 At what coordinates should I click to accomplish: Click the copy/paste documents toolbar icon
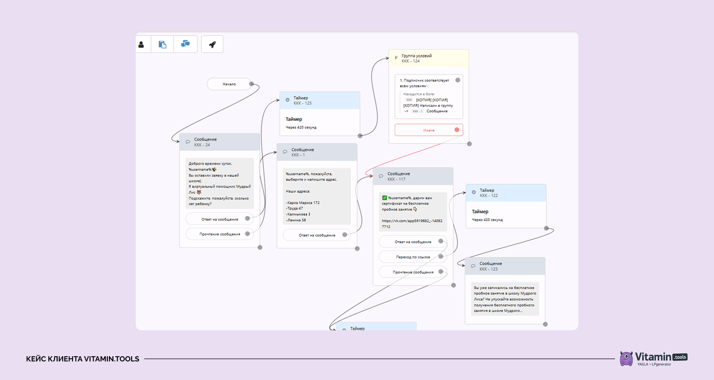163,45
